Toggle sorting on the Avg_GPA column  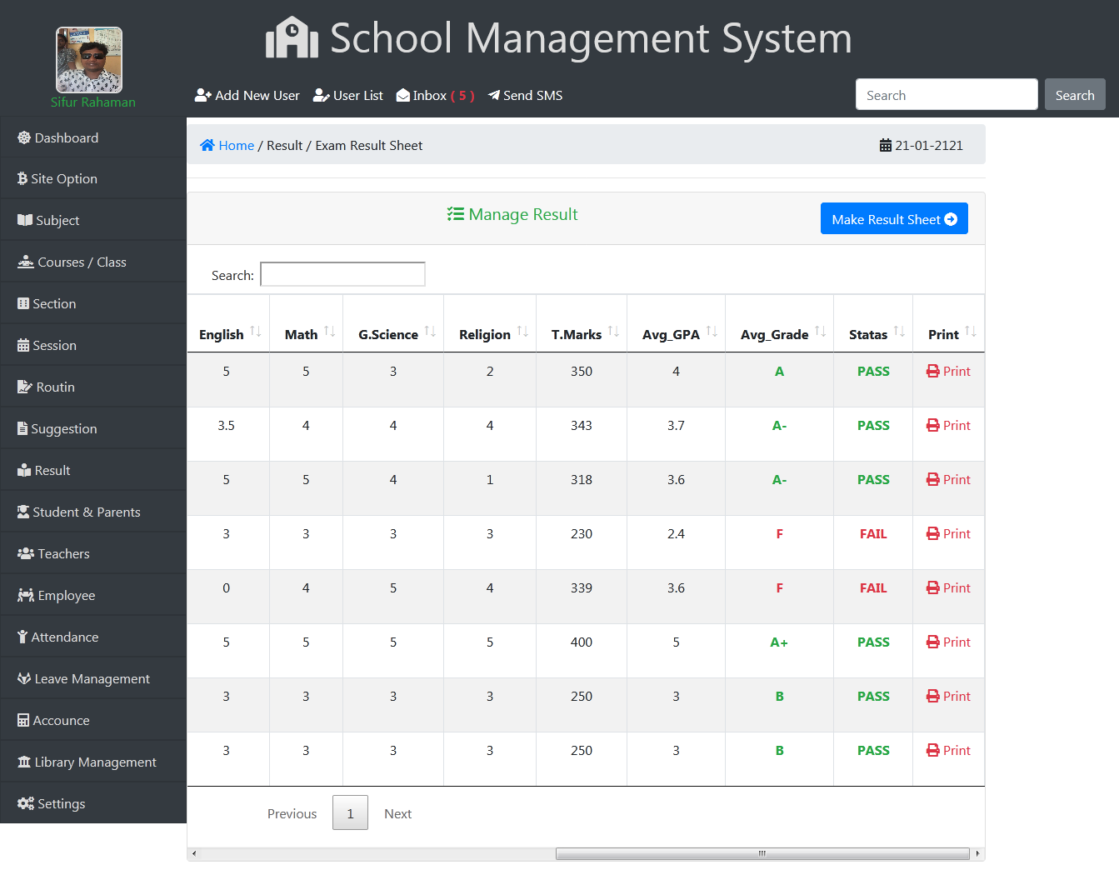[712, 332]
